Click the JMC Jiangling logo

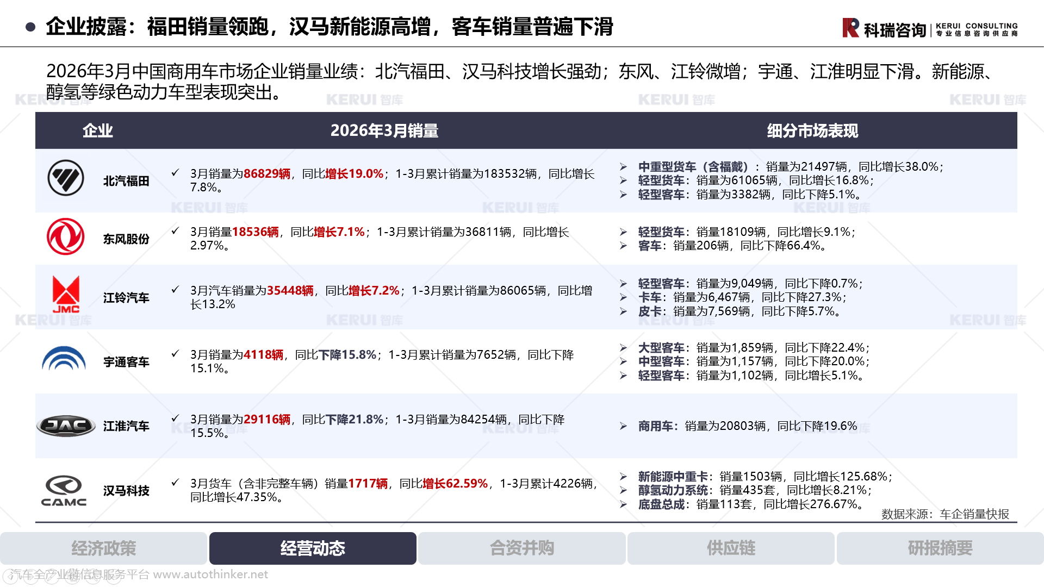[66, 295]
